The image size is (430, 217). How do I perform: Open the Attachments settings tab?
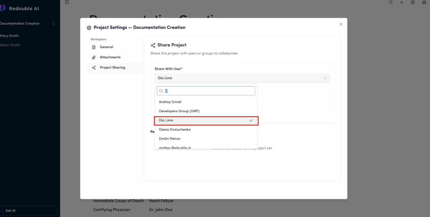tap(110, 57)
